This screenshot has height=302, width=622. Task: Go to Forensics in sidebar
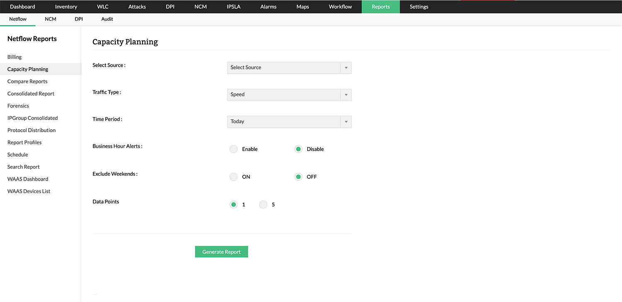point(18,106)
